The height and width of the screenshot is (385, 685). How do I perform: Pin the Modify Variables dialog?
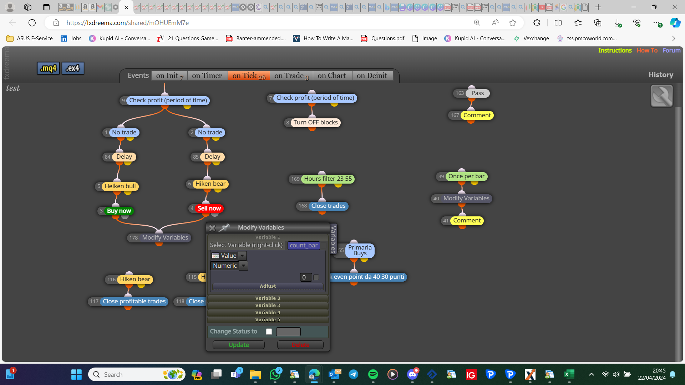224,227
